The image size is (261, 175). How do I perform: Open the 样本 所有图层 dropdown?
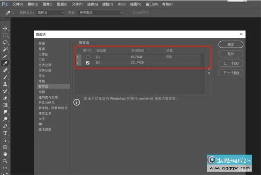point(100,13)
